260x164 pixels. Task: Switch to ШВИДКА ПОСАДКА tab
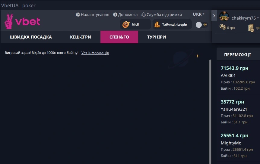tap(31, 37)
